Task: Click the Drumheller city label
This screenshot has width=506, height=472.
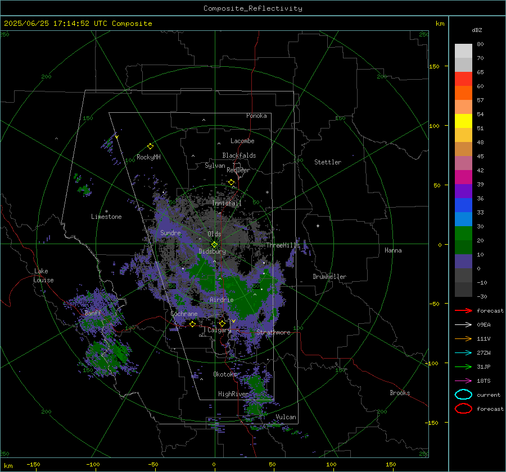Action: pos(329,277)
